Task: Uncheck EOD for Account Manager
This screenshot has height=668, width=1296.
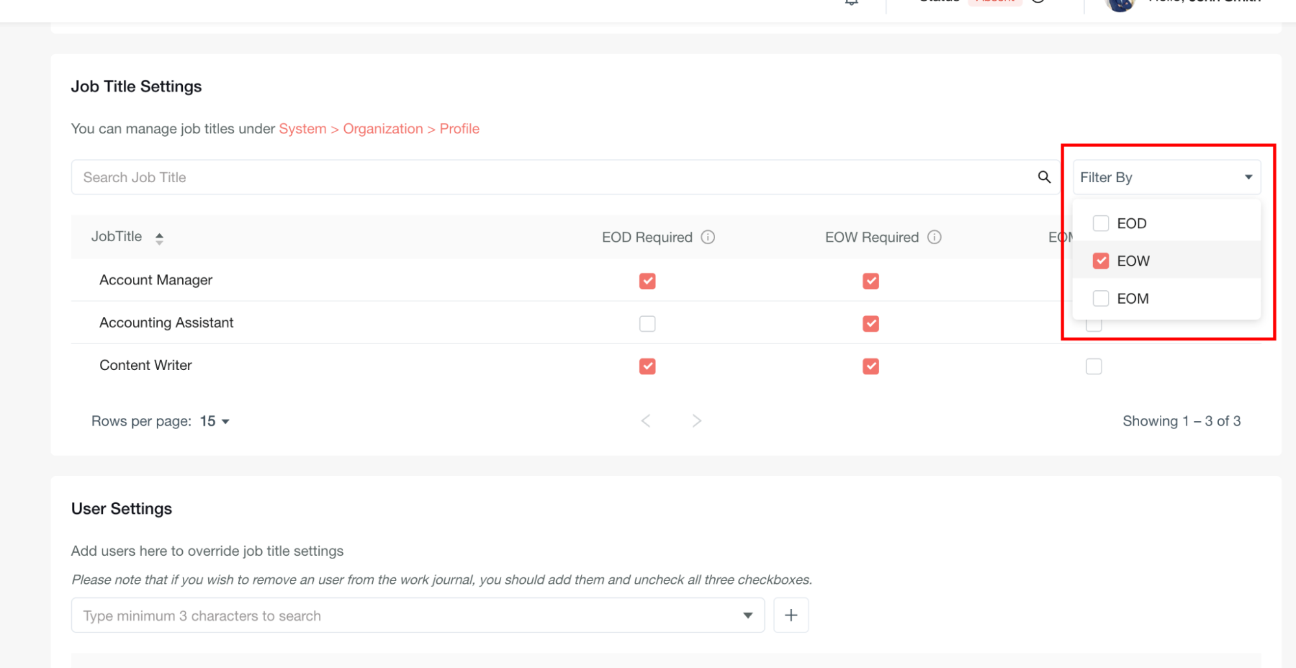Action: coord(647,281)
